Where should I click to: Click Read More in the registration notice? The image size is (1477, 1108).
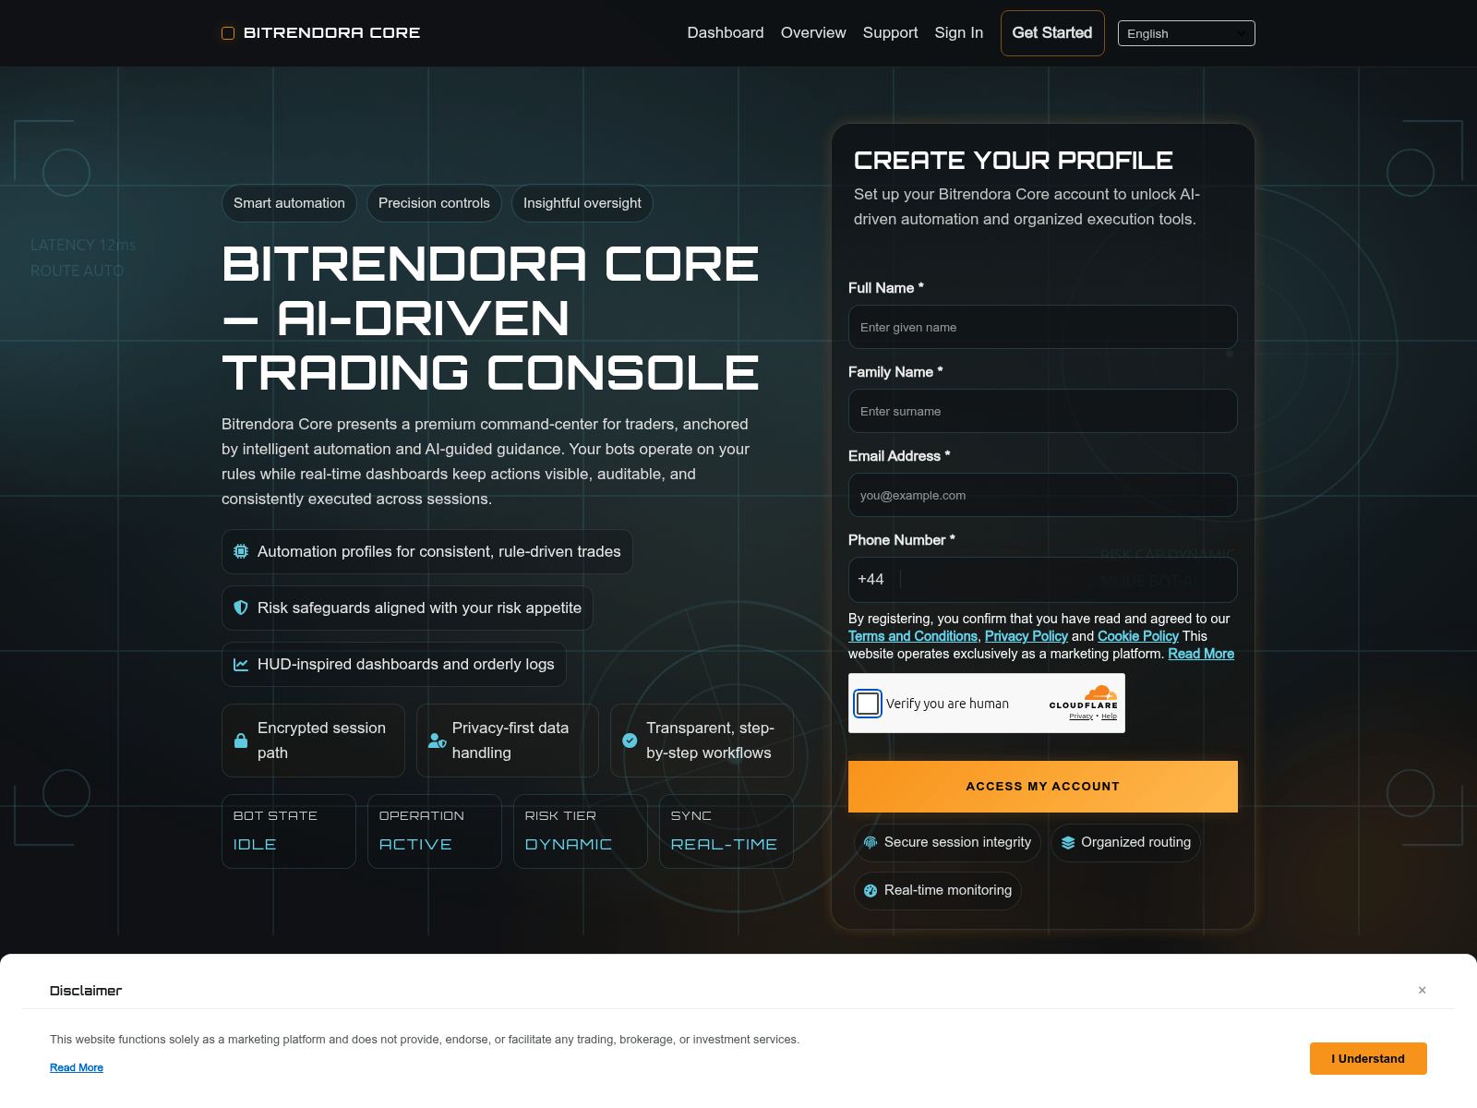tap(1201, 654)
